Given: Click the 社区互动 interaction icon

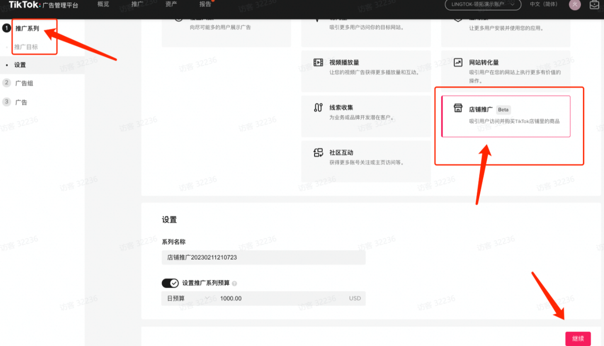Looking at the screenshot, I should pos(318,152).
